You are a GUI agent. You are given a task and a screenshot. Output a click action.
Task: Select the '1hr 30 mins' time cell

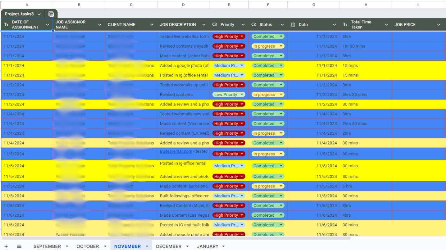[x=366, y=46]
